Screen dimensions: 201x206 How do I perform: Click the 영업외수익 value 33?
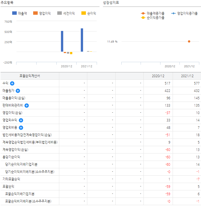(x=168, y=120)
